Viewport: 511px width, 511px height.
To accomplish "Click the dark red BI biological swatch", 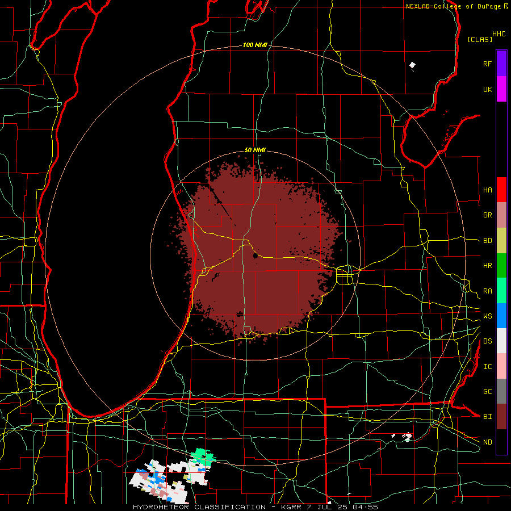I will click(x=501, y=417).
